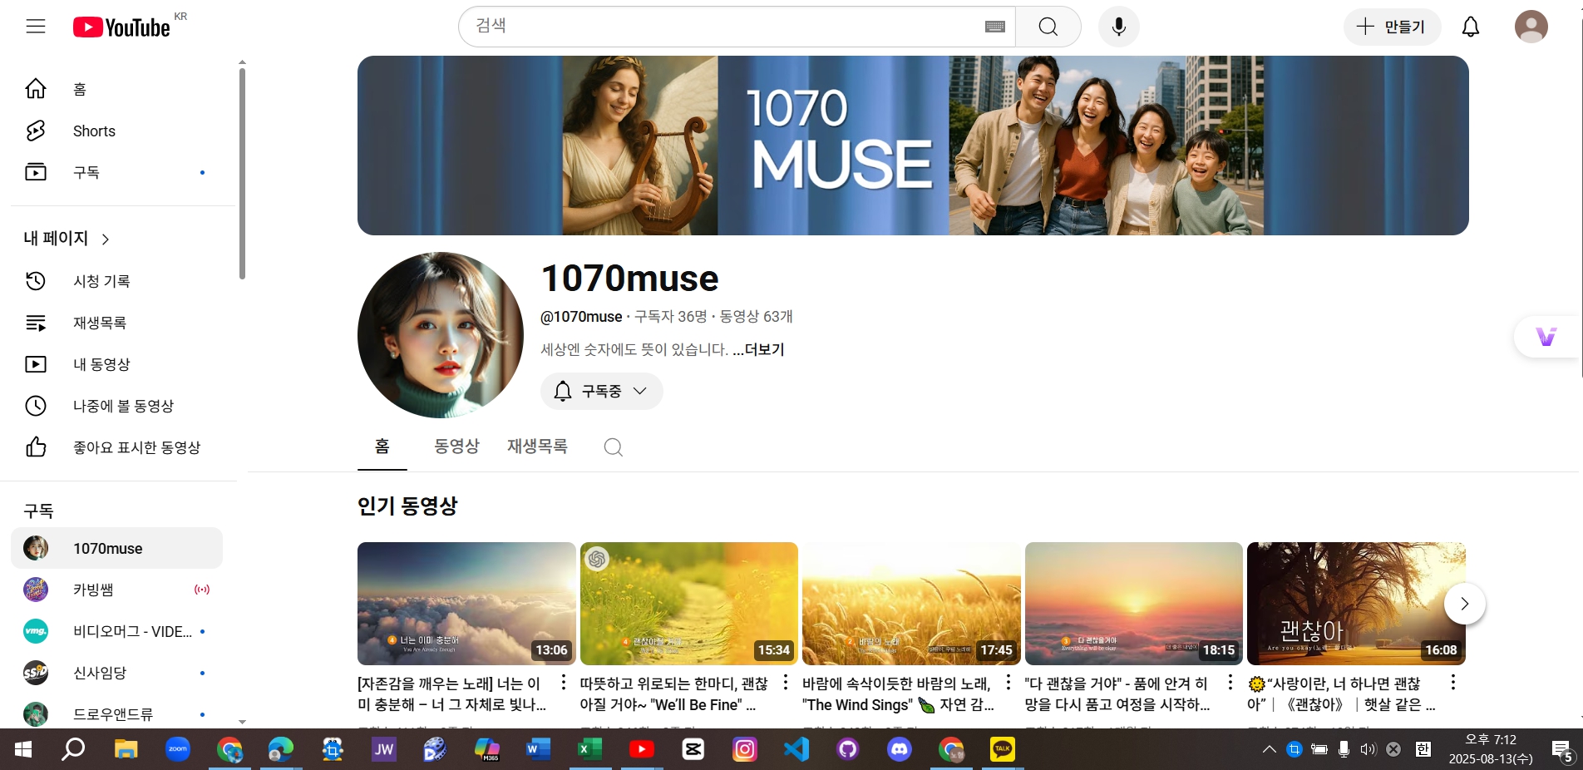1583x770 pixels.
Task: Open options for 너는 이미 충분해 video
Action: click(564, 683)
